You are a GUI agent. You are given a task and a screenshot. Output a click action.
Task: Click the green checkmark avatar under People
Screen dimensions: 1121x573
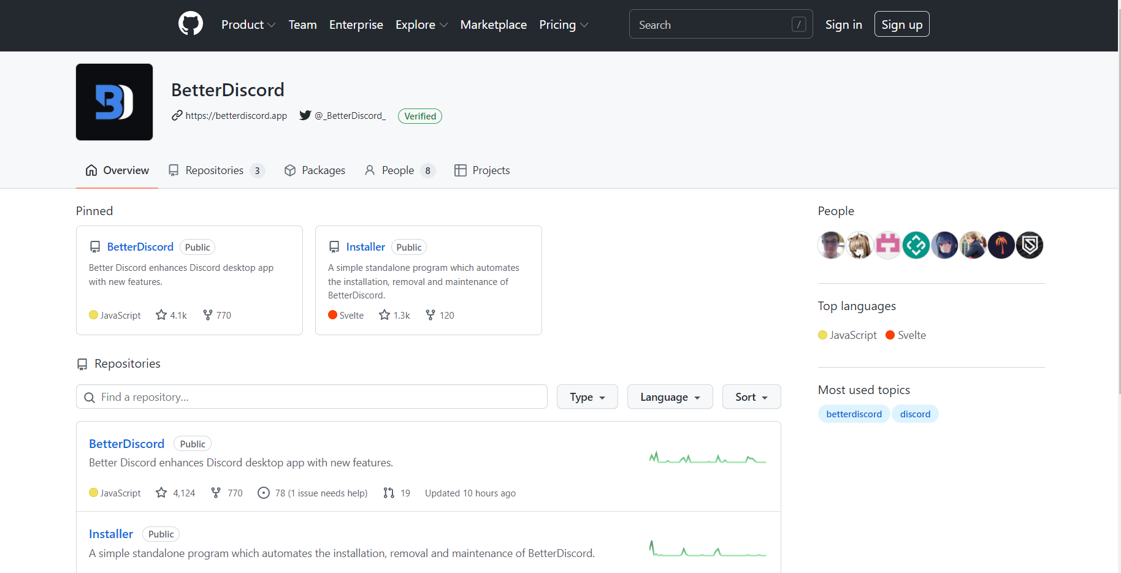[x=916, y=245]
